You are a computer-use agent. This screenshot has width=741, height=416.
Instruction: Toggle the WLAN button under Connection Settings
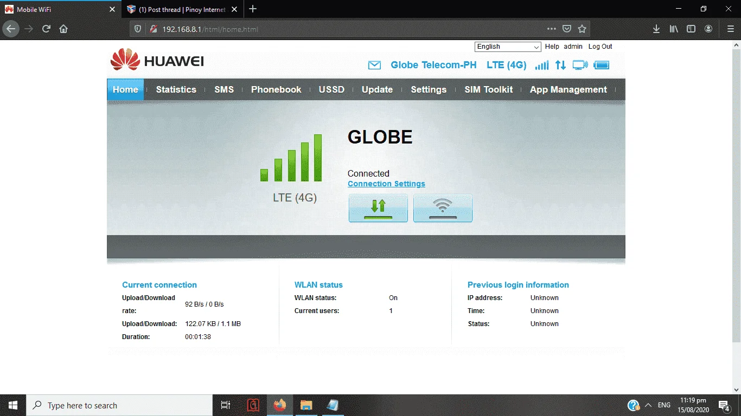pos(443,209)
